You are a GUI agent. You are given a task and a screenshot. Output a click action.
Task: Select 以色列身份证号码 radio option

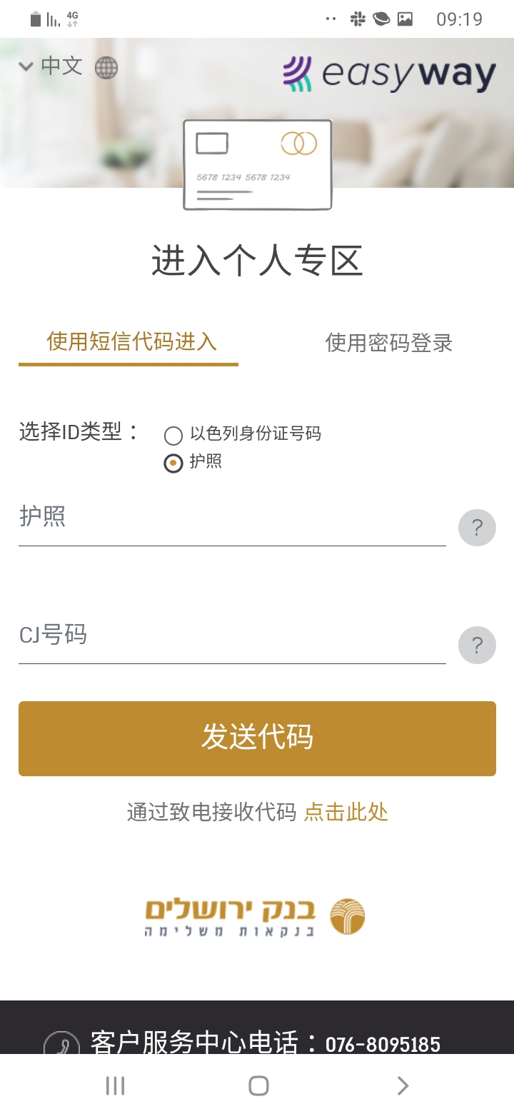tap(173, 435)
